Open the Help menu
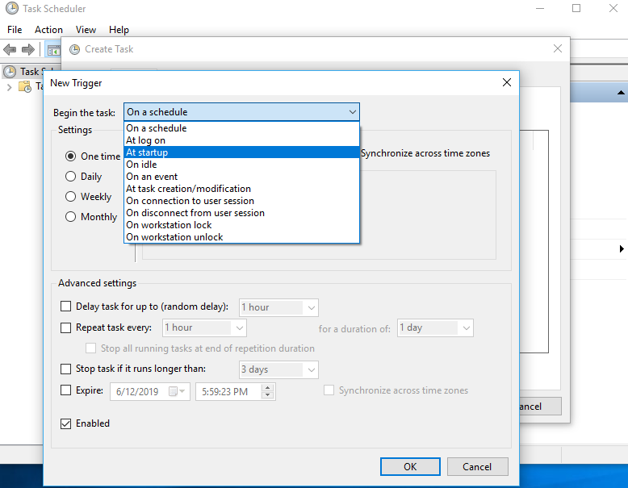The width and height of the screenshot is (628, 488). pyautogui.click(x=119, y=30)
